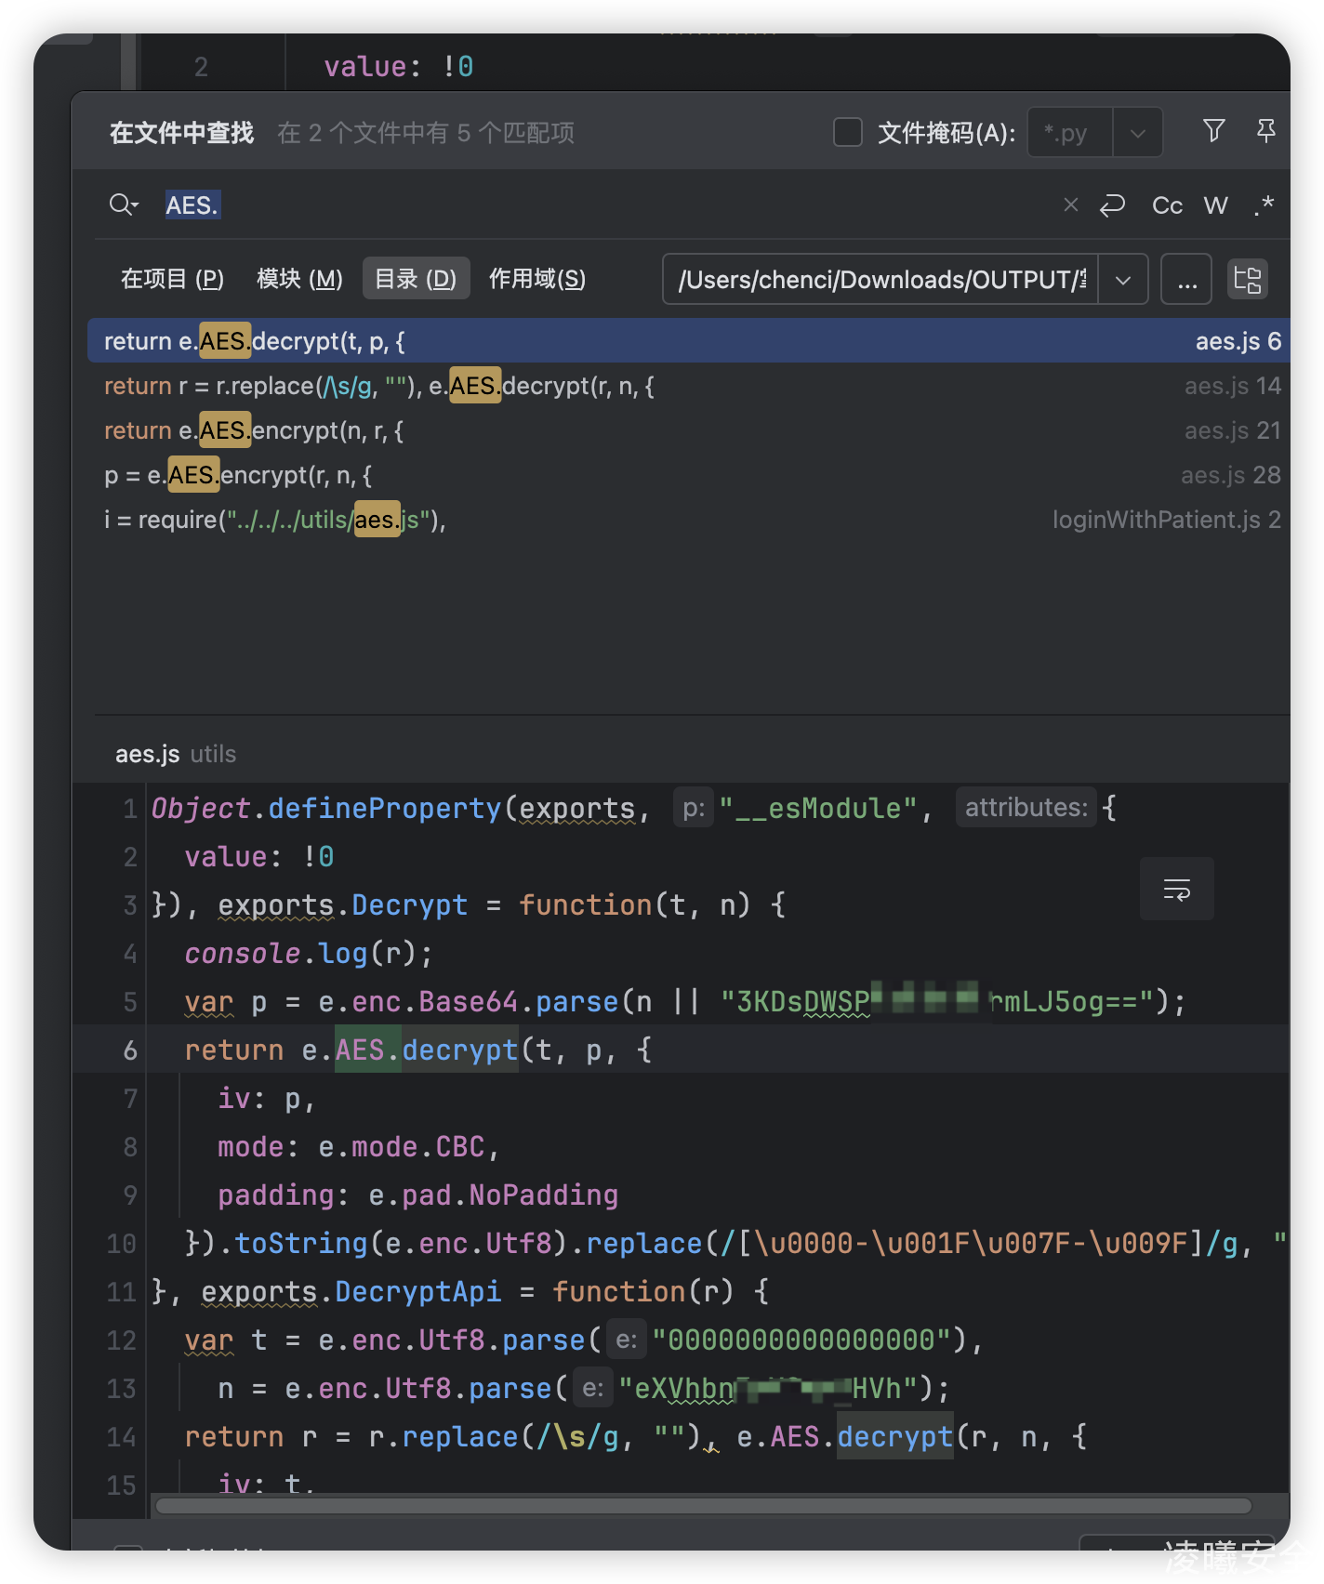Viewport: 1324px width, 1584px height.
Task: Switch to the 模块 (M) scope tab
Action: point(299,279)
